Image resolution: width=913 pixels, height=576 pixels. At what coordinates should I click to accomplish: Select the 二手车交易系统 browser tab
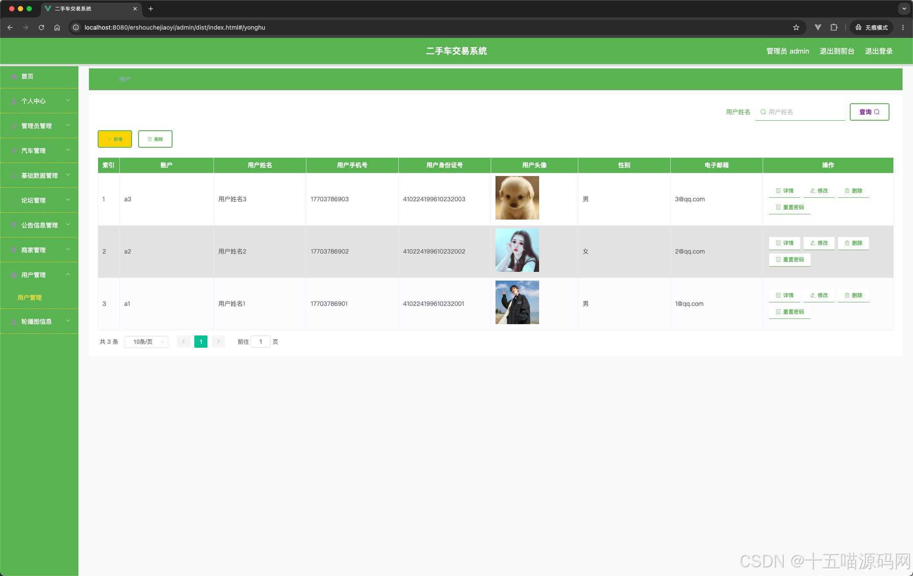pyautogui.click(x=92, y=9)
